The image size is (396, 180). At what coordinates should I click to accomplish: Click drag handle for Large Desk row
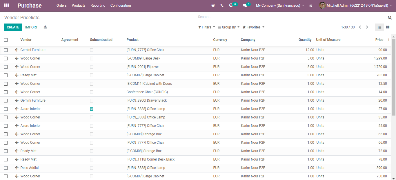pos(17,58)
